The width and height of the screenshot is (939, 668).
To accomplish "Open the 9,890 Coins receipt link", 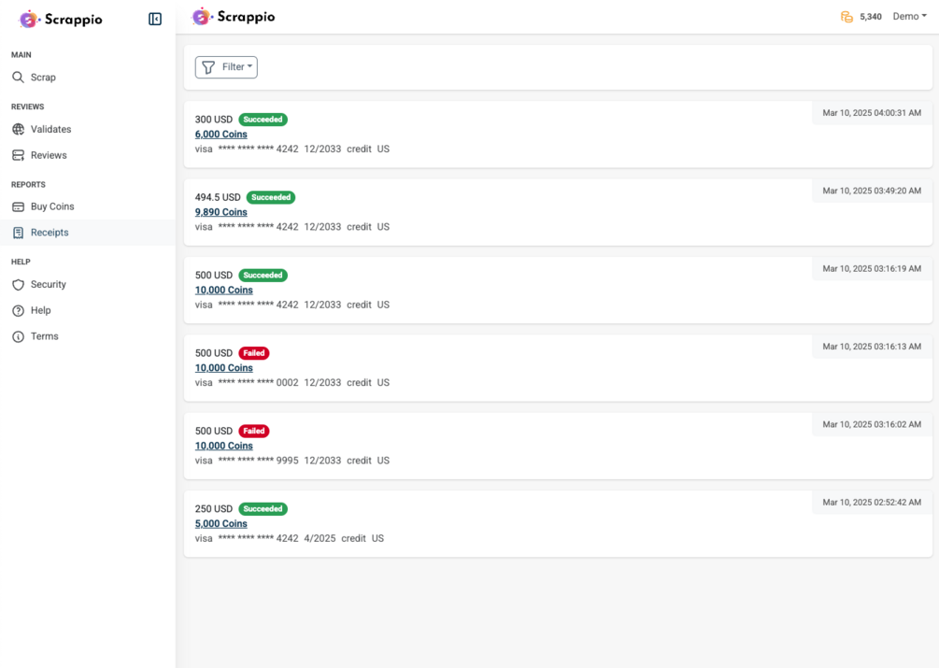I will pyautogui.click(x=221, y=212).
